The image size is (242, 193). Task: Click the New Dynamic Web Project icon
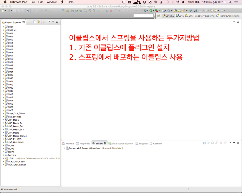point(163,11)
